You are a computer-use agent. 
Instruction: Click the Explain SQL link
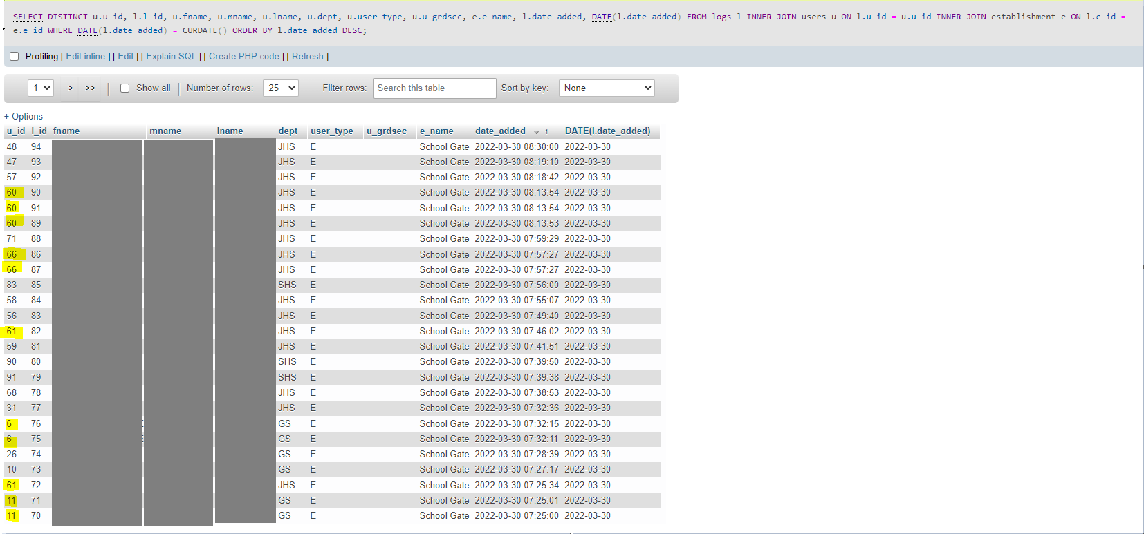[x=172, y=57]
